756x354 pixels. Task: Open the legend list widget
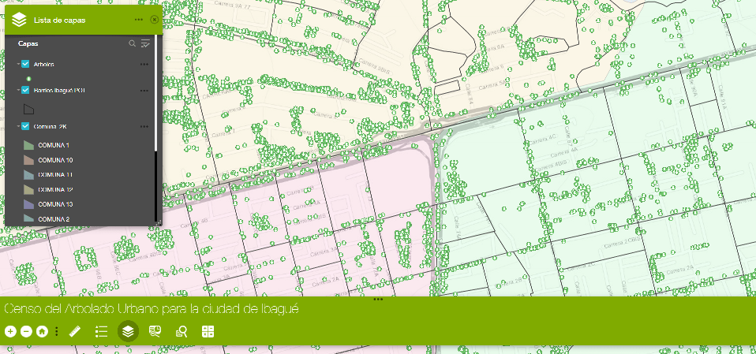coord(101,332)
